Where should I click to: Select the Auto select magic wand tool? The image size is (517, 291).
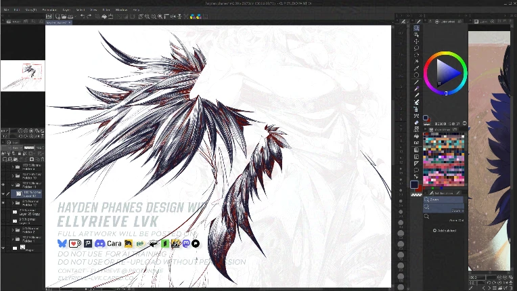[416, 62]
